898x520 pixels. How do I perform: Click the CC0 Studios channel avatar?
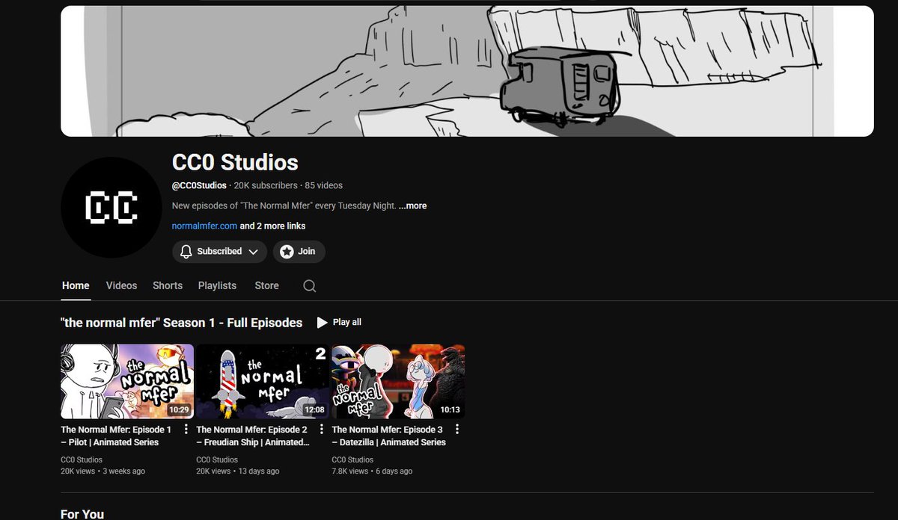pos(112,208)
